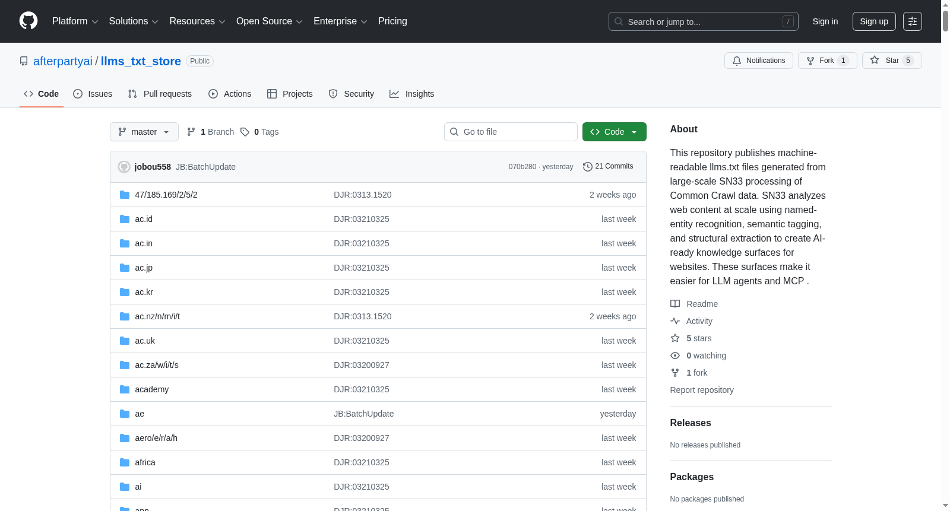This screenshot has height=511, width=950.
Task: Click the Search or jump to field
Action: [704, 21]
